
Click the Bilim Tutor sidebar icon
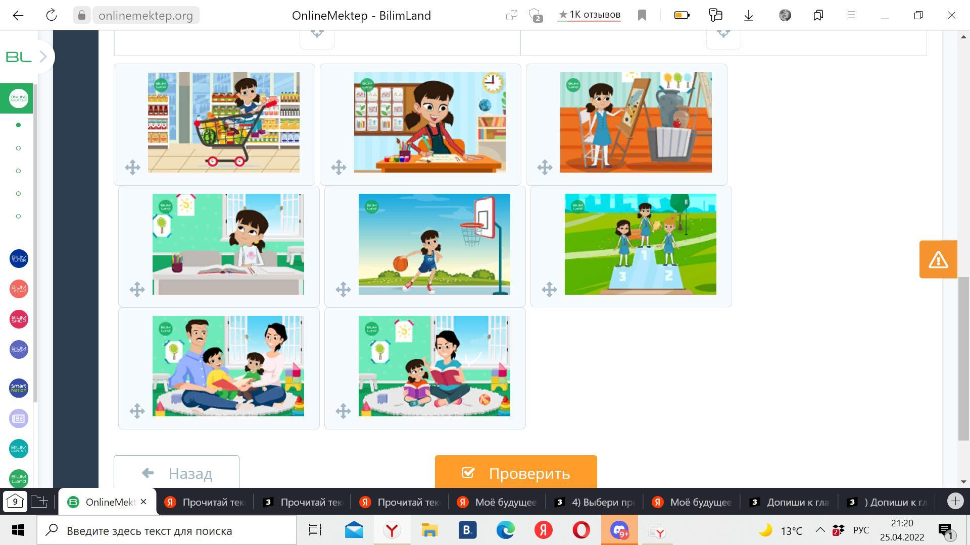tap(19, 259)
